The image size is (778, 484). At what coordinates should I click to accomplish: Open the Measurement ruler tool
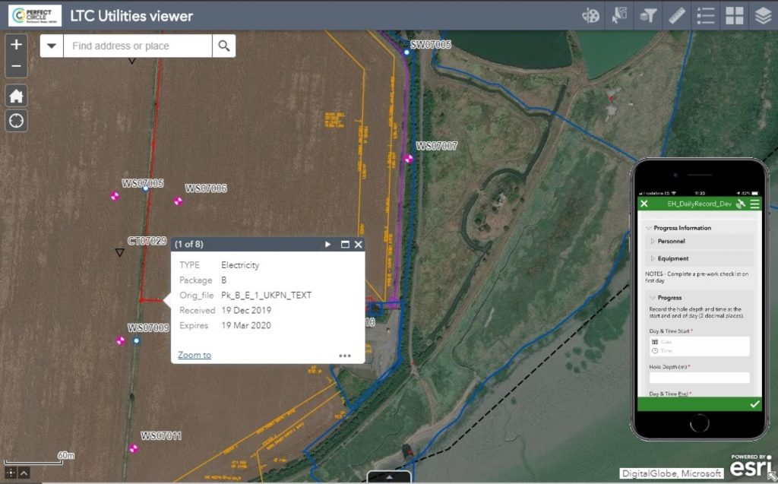677,15
